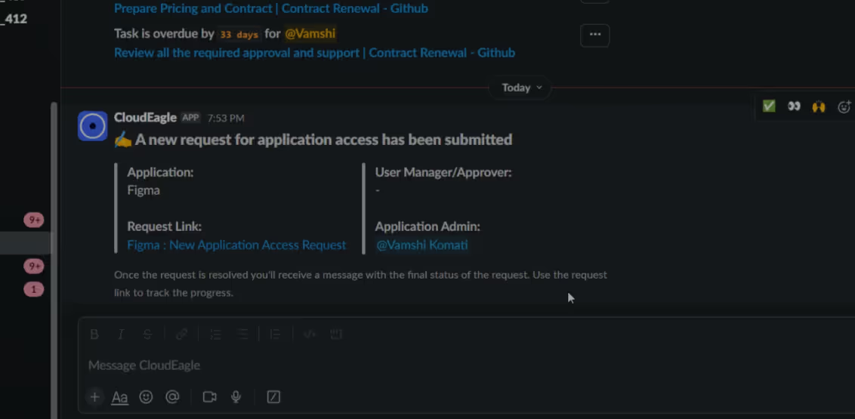Toggle bold formatting in the message composer

[x=94, y=334]
